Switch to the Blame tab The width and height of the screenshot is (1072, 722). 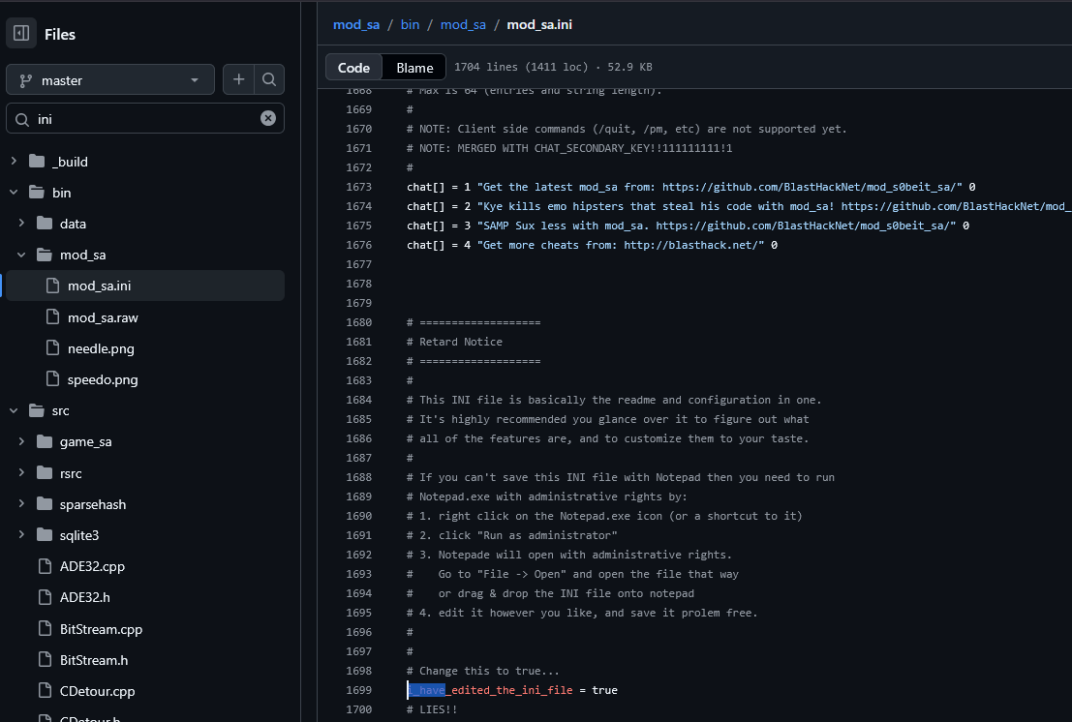click(414, 68)
